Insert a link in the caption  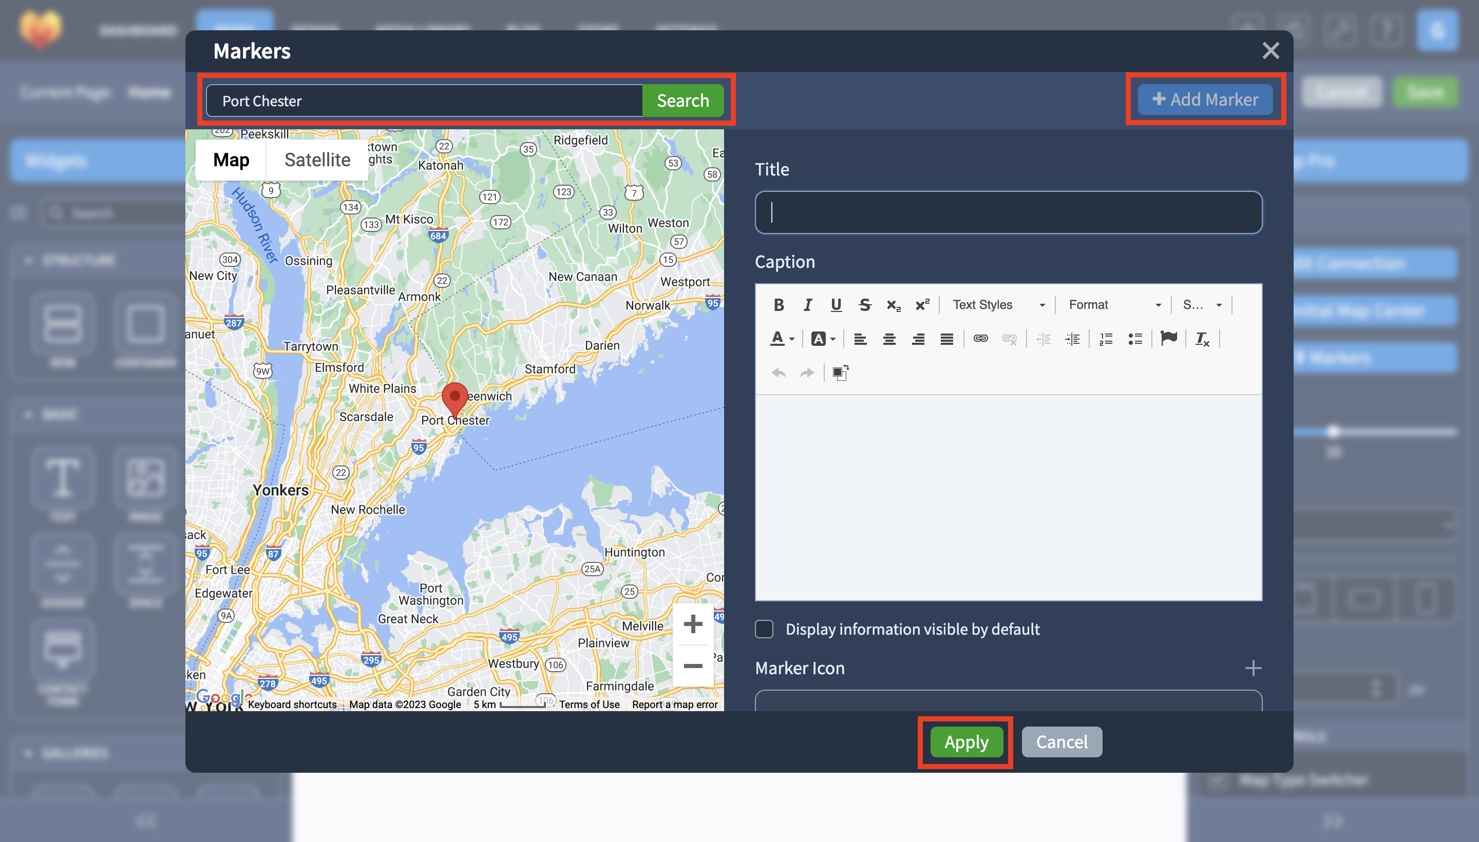[x=980, y=339]
